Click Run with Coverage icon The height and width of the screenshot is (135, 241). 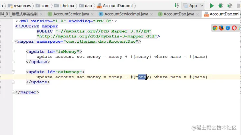(230, 6)
